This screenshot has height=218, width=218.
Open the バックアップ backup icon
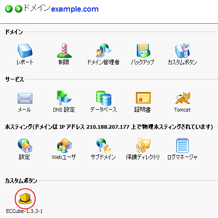143,51
